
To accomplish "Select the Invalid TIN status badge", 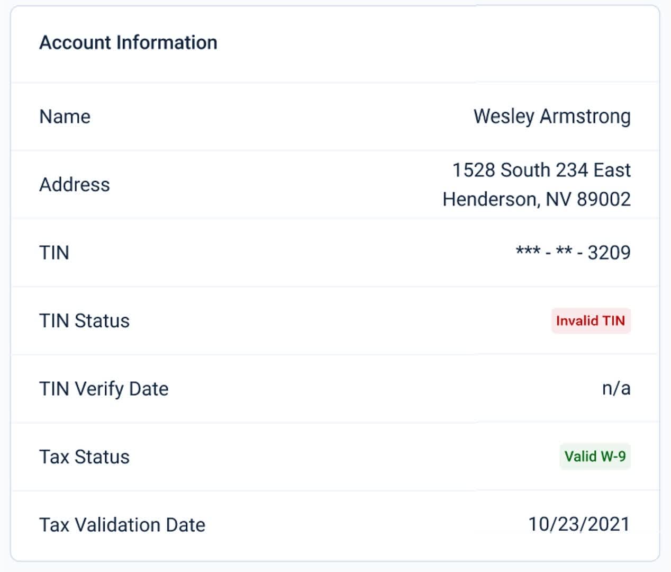I will 591,320.
